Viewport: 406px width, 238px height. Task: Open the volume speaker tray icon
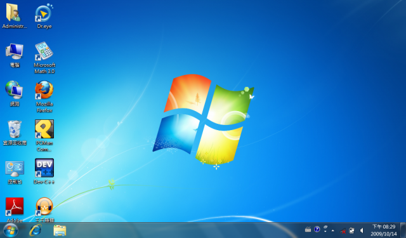click(x=362, y=230)
